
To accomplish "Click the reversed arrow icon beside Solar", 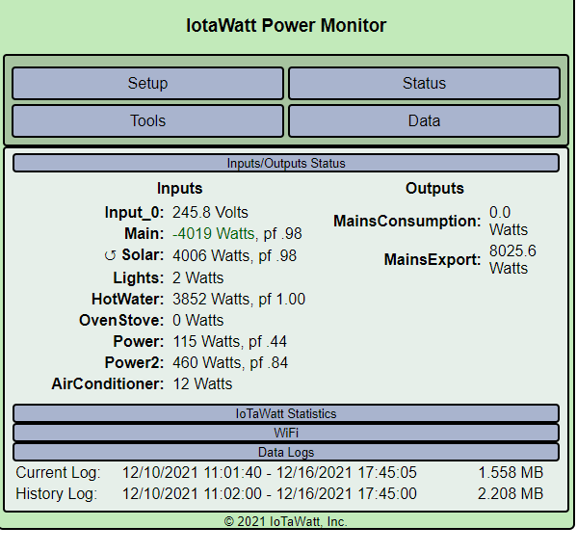I will [x=110, y=255].
